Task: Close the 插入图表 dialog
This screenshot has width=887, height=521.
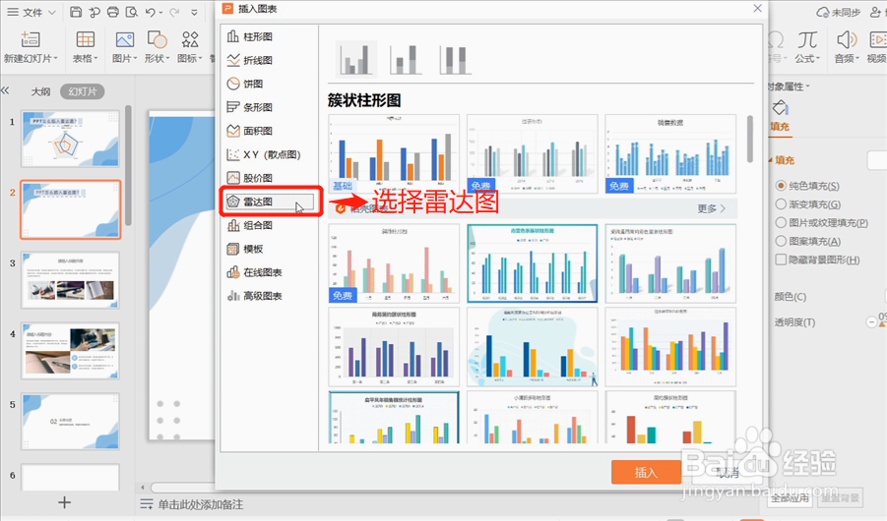Action: 757,9
